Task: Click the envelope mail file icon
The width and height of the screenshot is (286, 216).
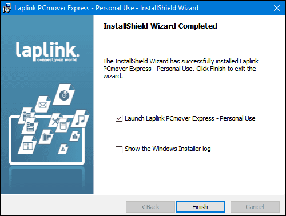Action: click(43, 105)
